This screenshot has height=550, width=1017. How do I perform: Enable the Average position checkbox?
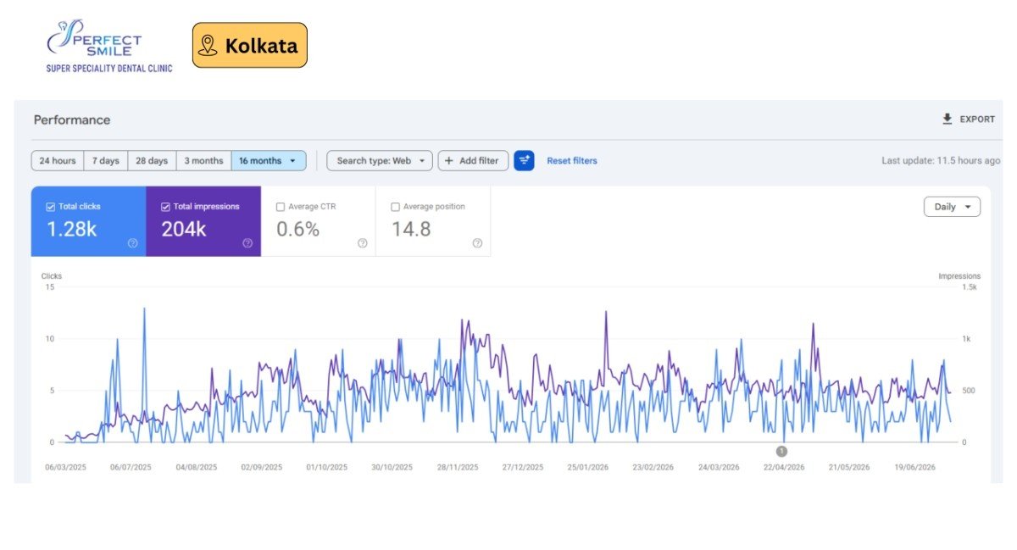395,207
